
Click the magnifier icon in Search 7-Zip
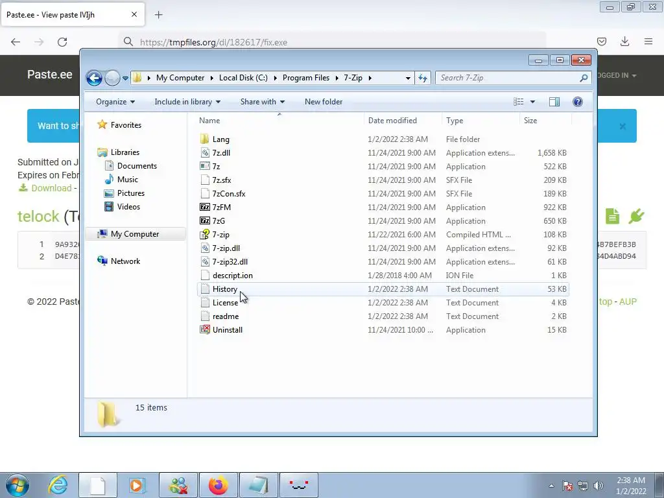pyautogui.click(x=584, y=78)
